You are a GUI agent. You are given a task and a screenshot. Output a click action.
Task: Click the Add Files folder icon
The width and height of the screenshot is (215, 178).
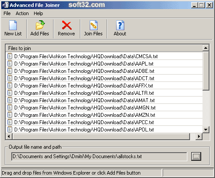click(40, 25)
